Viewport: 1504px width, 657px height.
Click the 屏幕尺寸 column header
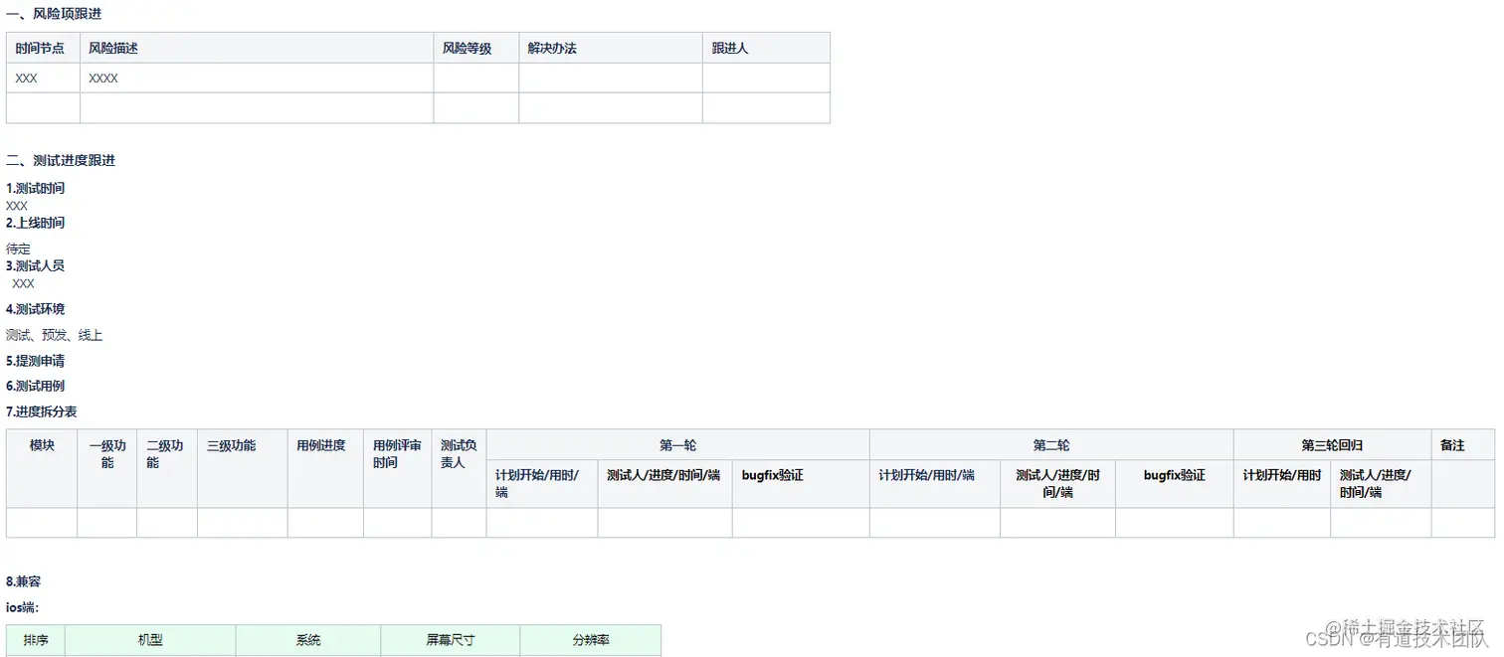coord(451,641)
